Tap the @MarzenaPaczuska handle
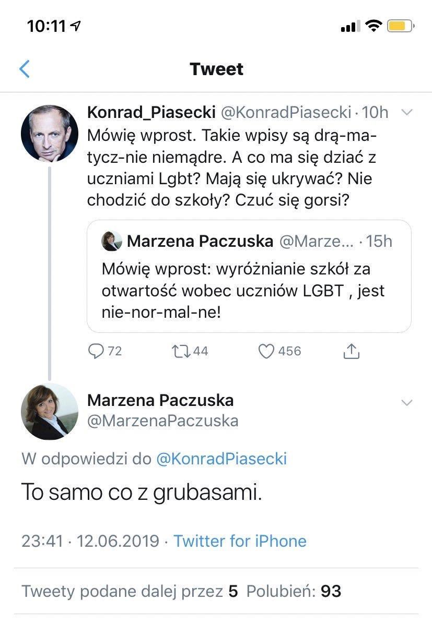Screen dimensions: 432x623 click(162, 421)
